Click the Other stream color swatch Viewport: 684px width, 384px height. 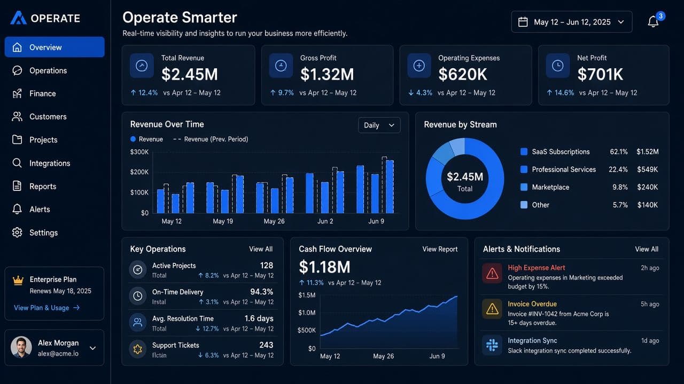524,205
